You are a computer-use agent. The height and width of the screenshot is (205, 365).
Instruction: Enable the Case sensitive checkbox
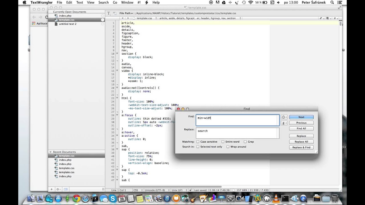[198, 142]
